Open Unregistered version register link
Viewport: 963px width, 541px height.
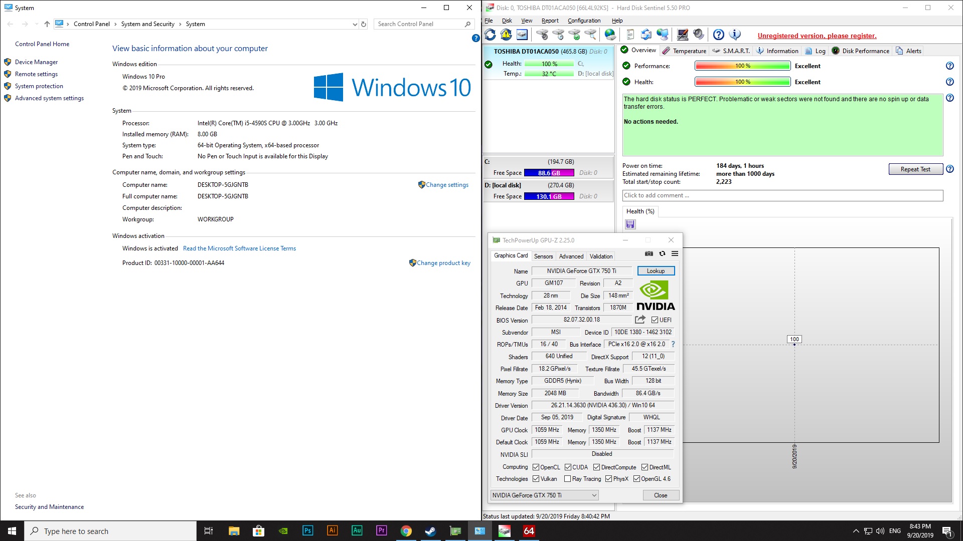click(x=817, y=36)
